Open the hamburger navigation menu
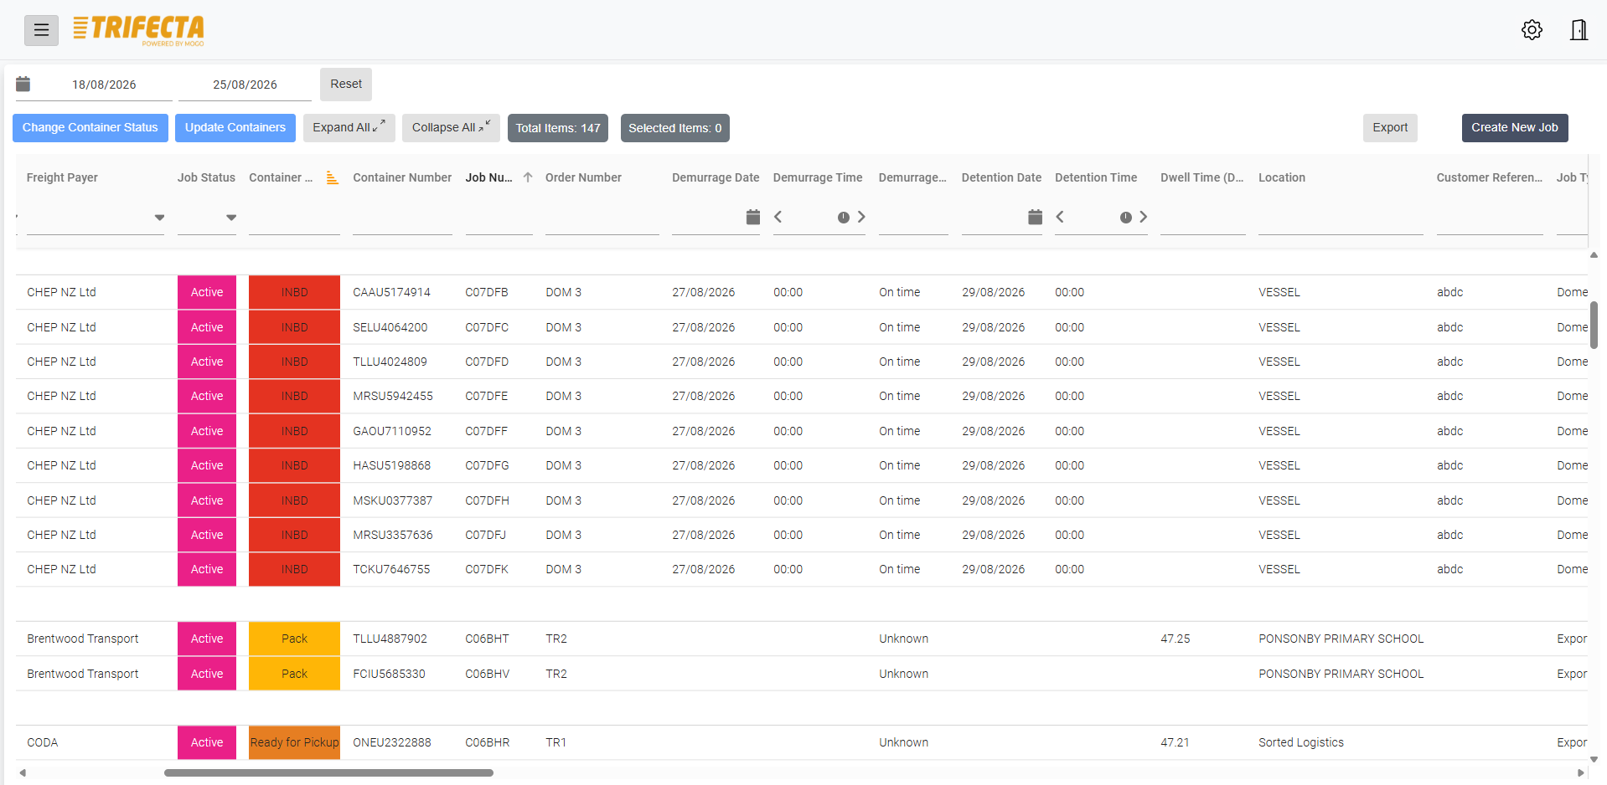 (x=41, y=30)
